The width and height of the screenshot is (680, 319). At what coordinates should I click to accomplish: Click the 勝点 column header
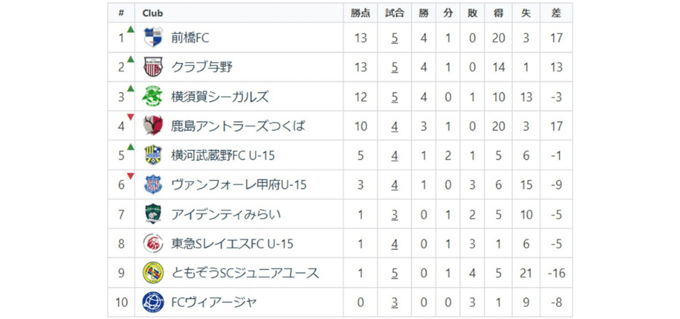pos(361,13)
